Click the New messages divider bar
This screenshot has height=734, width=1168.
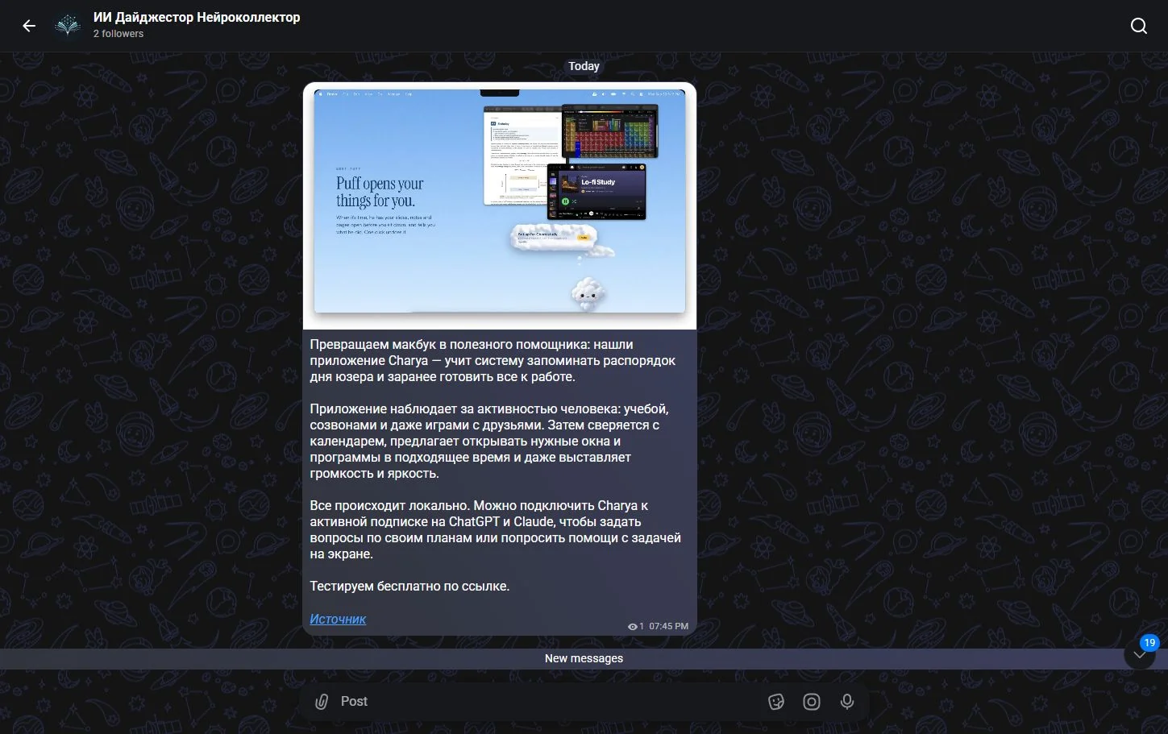(584, 658)
